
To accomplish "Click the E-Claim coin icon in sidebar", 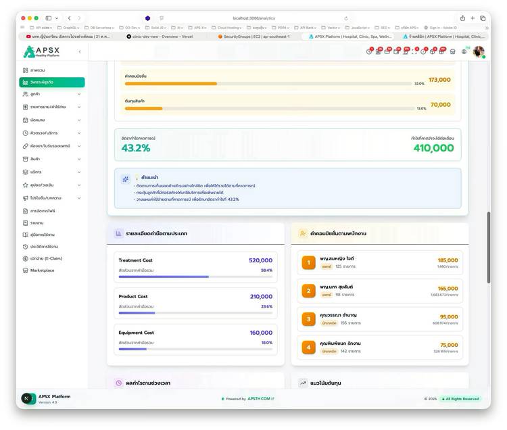I will click(x=26, y=258).
